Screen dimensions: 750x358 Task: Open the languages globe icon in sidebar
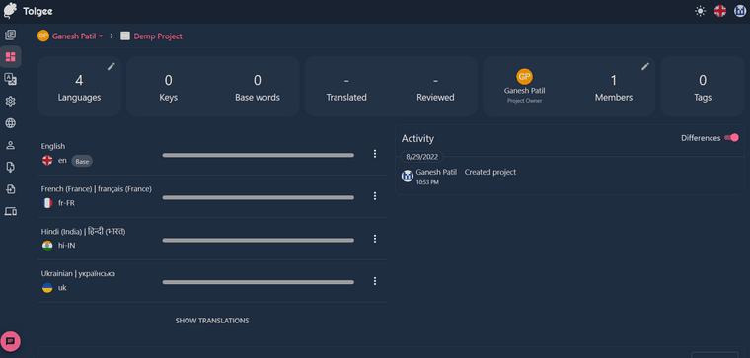[x=10, y=123]
